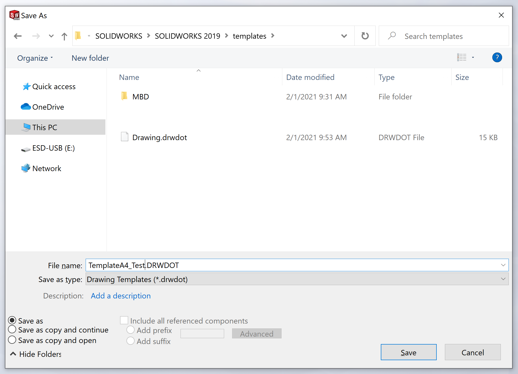Image resolution: width=518 pixels, height=374 pixels.
Task: Open help with the question mark icon
Action: coord(497,57)
